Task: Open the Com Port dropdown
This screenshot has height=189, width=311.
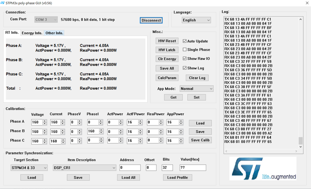Action: tap(46, 19)
